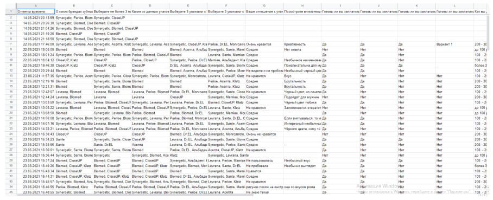
Task: Select timestamp '22.06.2021 17:46:00'
Action: 39,44
